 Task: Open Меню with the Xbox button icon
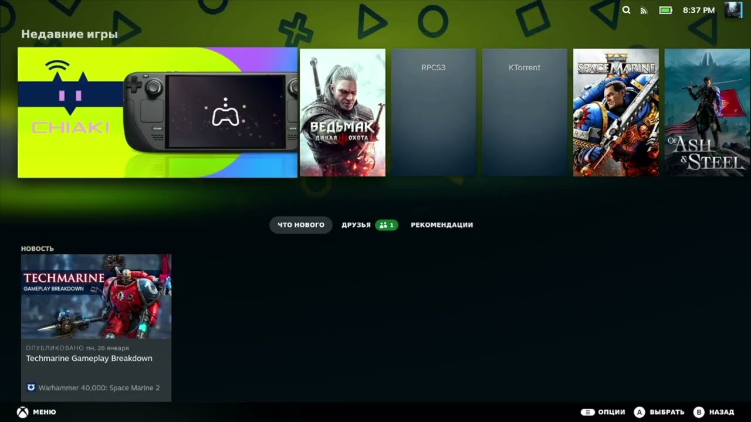(x=36, y=412)
